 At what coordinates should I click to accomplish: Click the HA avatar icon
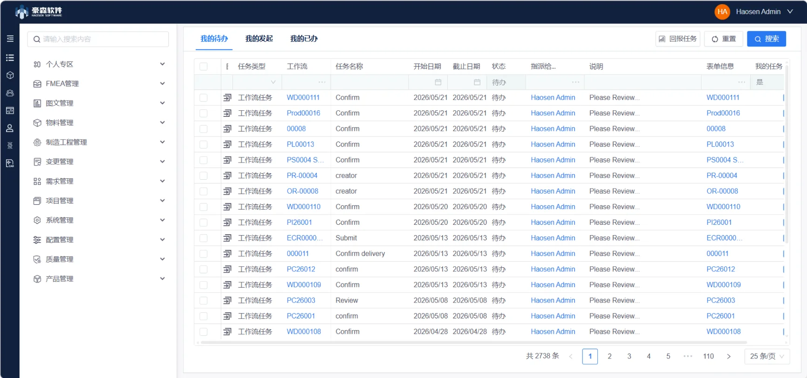pos(722,12)
